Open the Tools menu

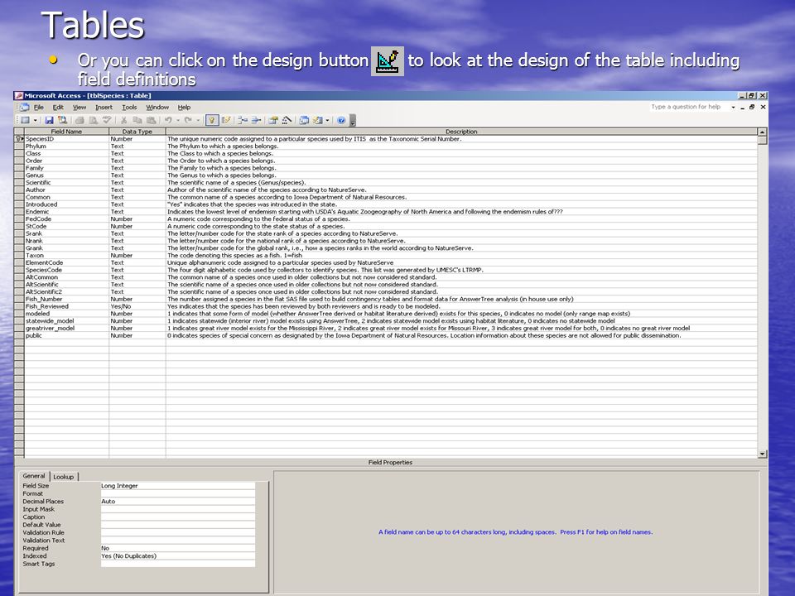129,108
